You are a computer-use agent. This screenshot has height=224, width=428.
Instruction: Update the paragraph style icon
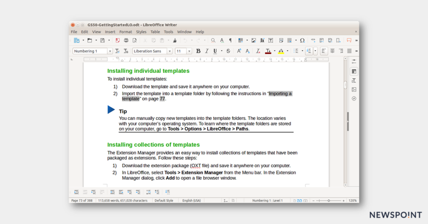pyautogui.click(x=117, y=51)
